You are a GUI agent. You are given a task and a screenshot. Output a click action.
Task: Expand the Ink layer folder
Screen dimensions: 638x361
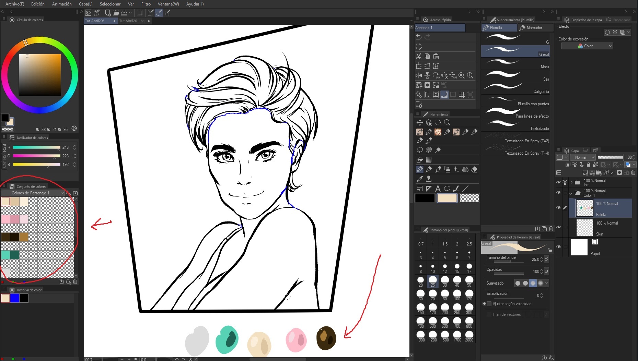(571, 182)
